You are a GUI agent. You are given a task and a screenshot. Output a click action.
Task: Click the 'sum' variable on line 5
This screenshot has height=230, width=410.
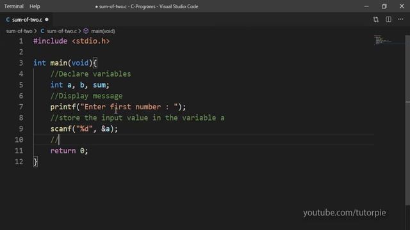point(99,85)
